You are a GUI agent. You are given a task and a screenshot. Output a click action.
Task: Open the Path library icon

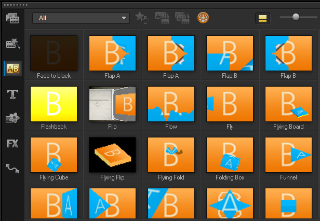coord(12,168)
